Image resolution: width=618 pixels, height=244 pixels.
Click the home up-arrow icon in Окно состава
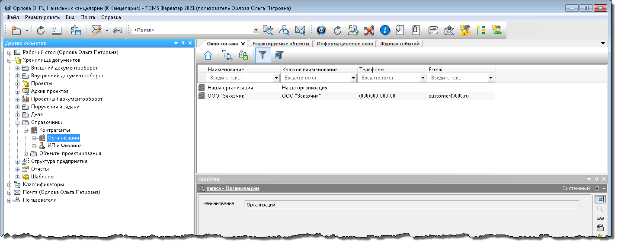[x=208, y=55]
